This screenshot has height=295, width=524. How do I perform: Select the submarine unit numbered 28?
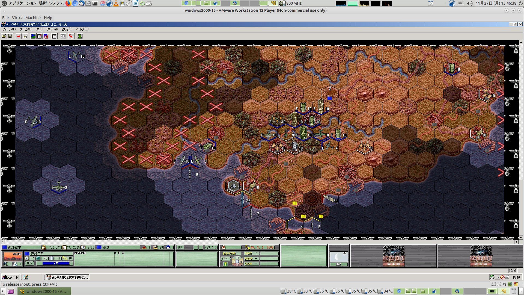click(x=242, y=199)
